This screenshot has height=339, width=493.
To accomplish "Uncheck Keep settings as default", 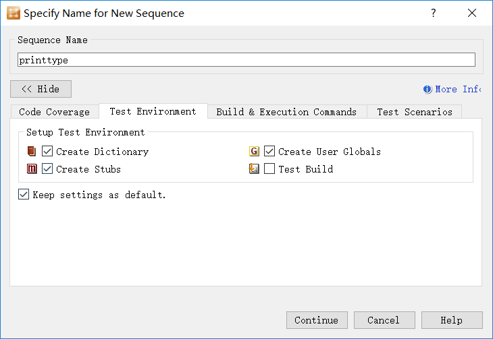I will 24,195.
